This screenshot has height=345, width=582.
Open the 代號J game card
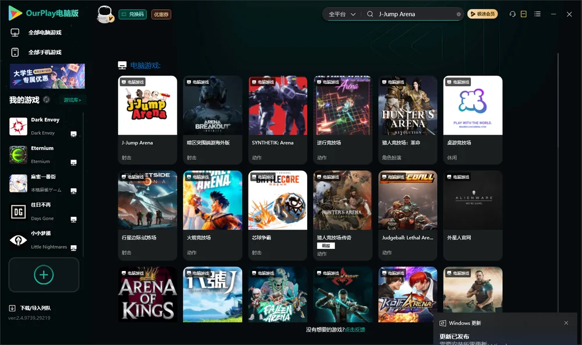click(212, 294)
